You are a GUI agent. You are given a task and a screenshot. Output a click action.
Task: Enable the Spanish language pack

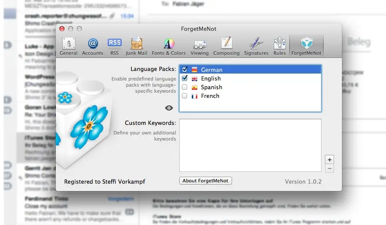point(184,87)
